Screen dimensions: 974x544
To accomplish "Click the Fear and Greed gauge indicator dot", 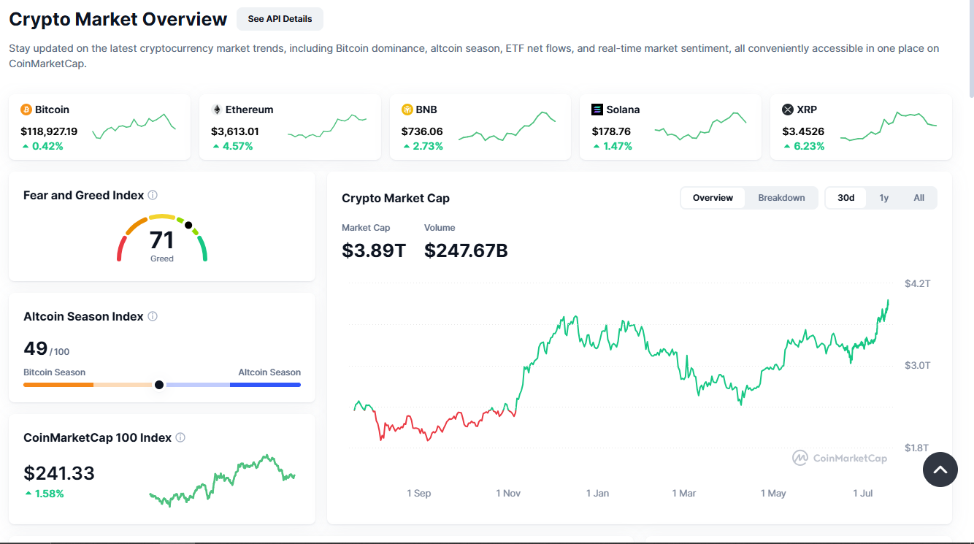I will click(x=188, y=226).
